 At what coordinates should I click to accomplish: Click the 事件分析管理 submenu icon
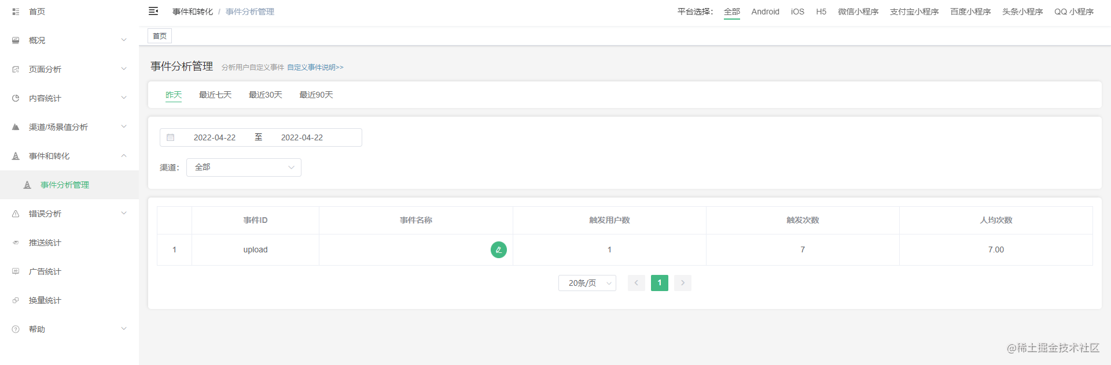pos(27,185)
